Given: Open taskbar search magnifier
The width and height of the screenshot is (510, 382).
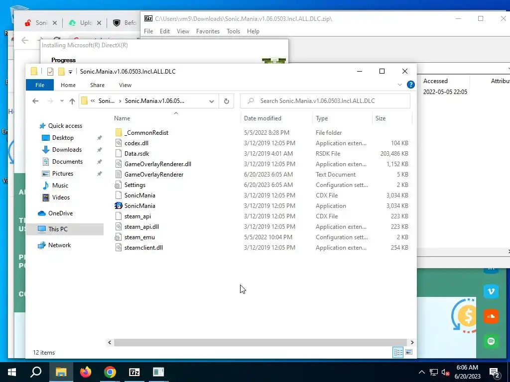Looking at the screenshot, I should pyautogui.click(x=36, y=372).
